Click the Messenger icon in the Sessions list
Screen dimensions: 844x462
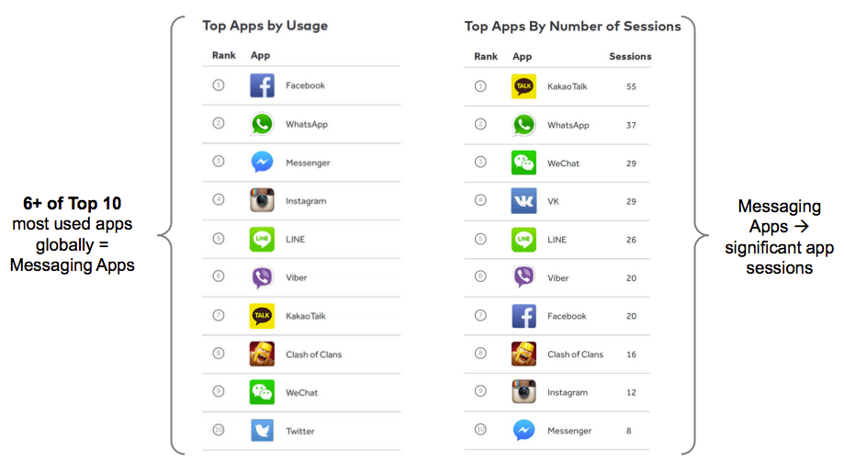pos(523,431)
